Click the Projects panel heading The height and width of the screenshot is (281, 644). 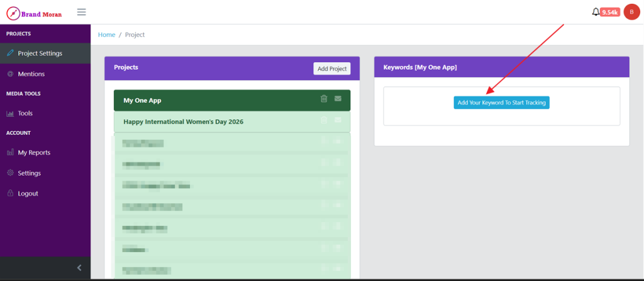tap(126, 67)
